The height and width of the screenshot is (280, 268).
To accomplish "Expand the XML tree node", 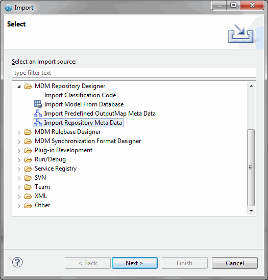I will (x=19, y=197).
